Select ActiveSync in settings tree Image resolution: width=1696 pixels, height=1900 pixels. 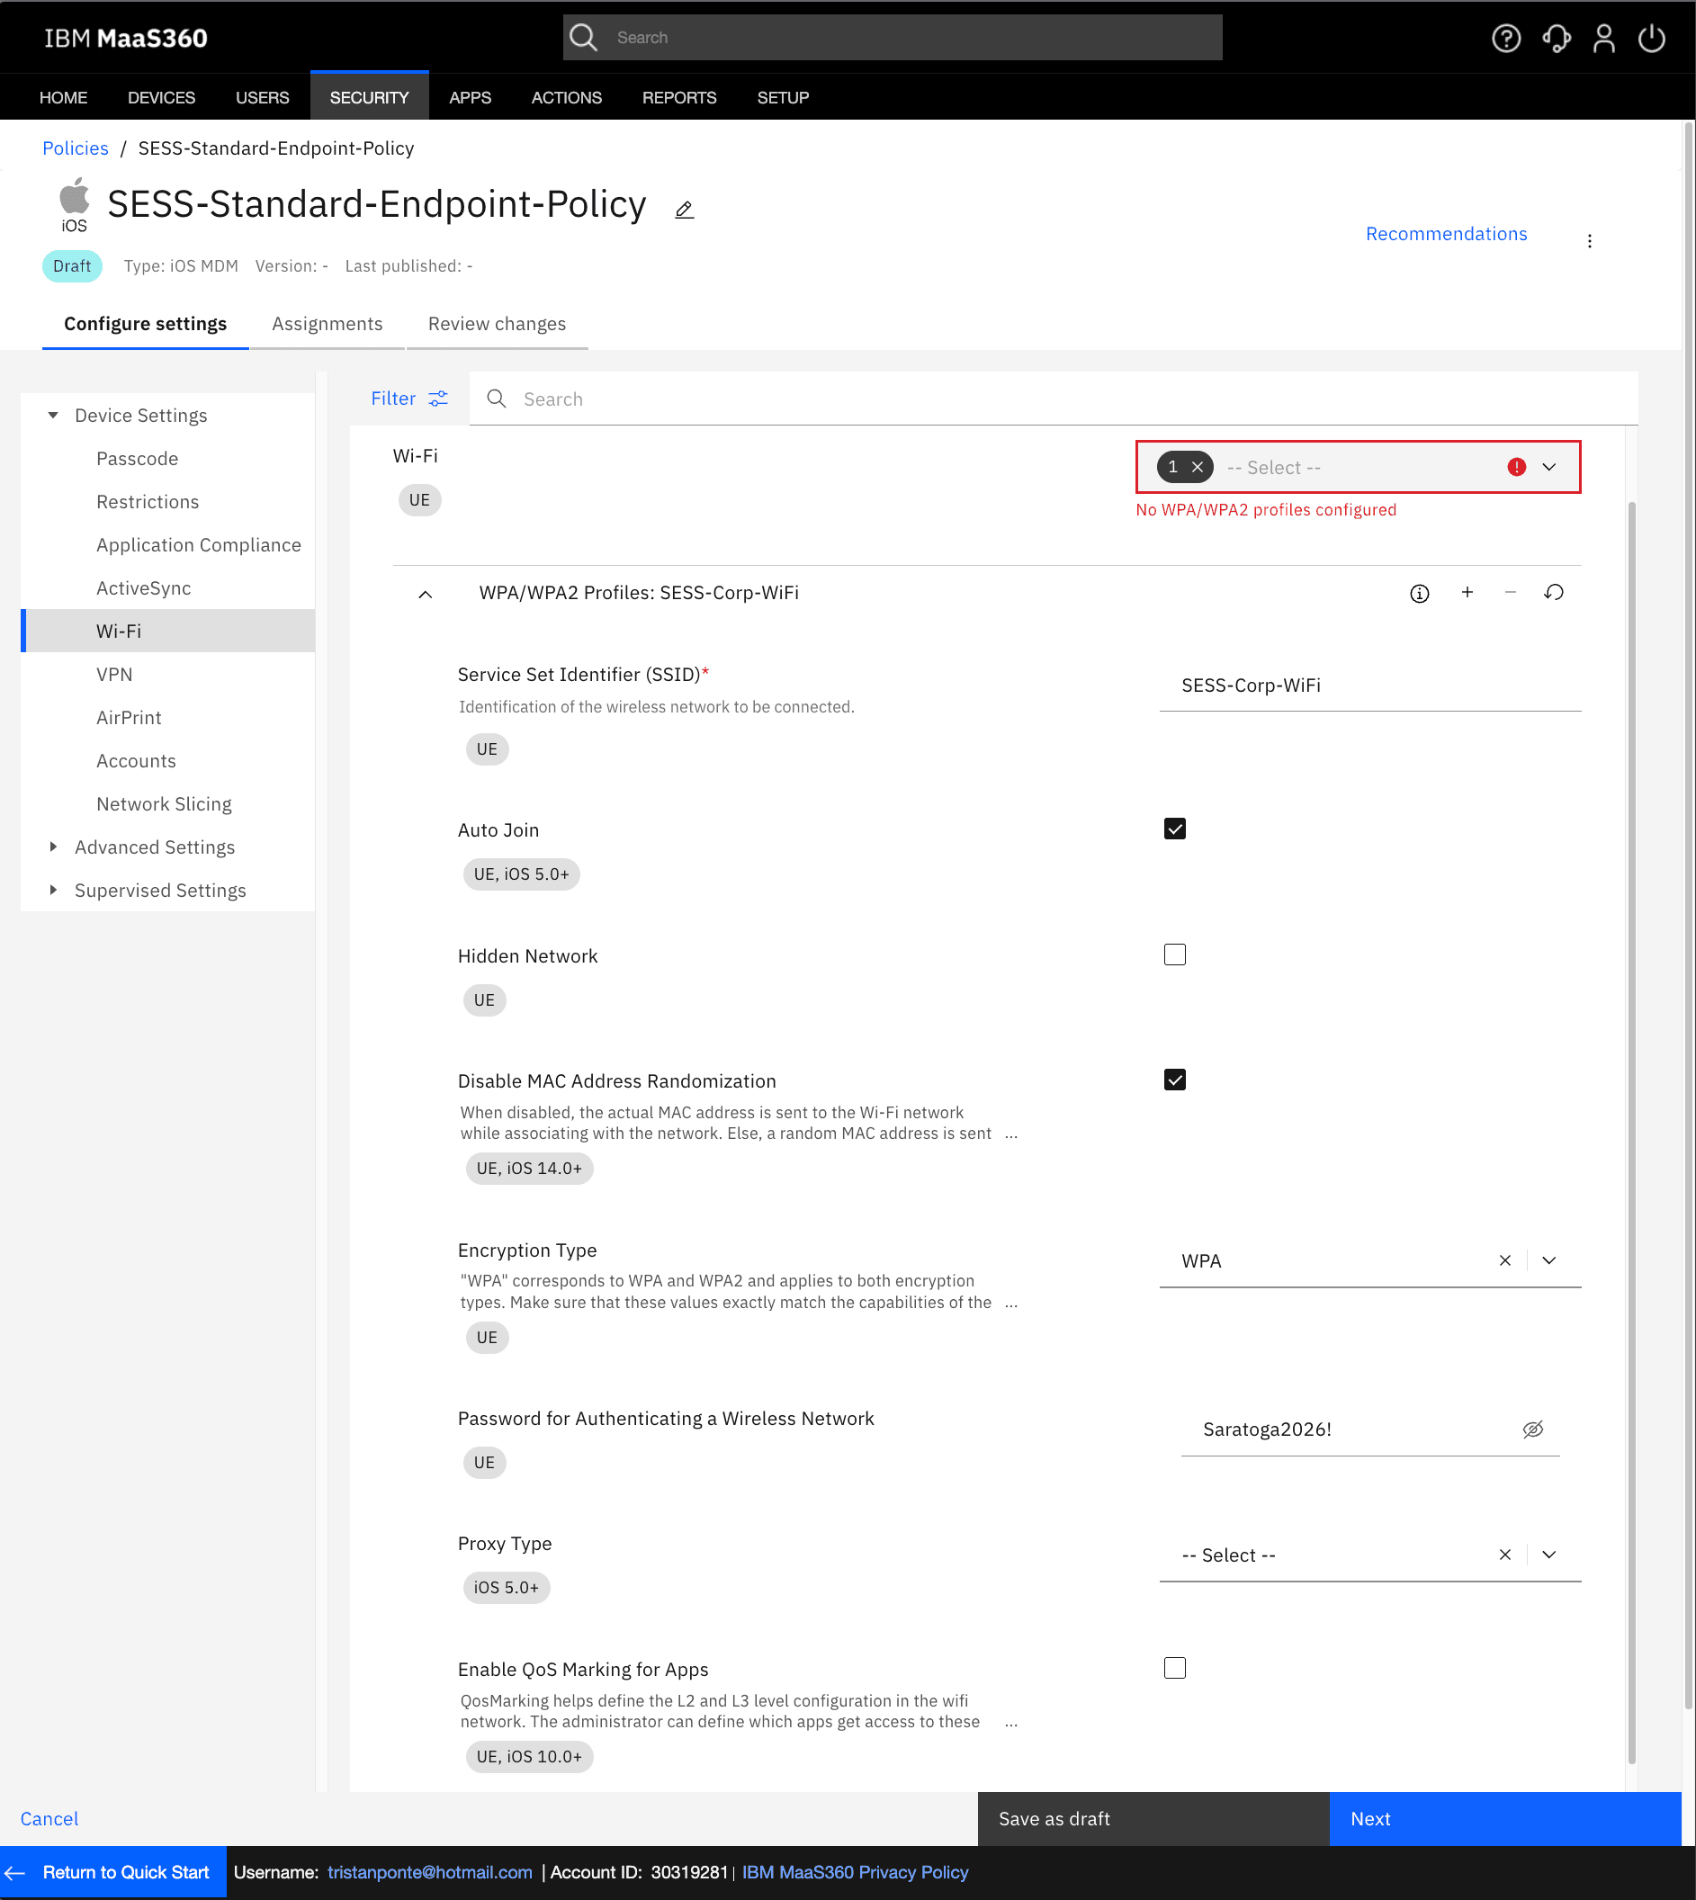click(x=144, y=587)
